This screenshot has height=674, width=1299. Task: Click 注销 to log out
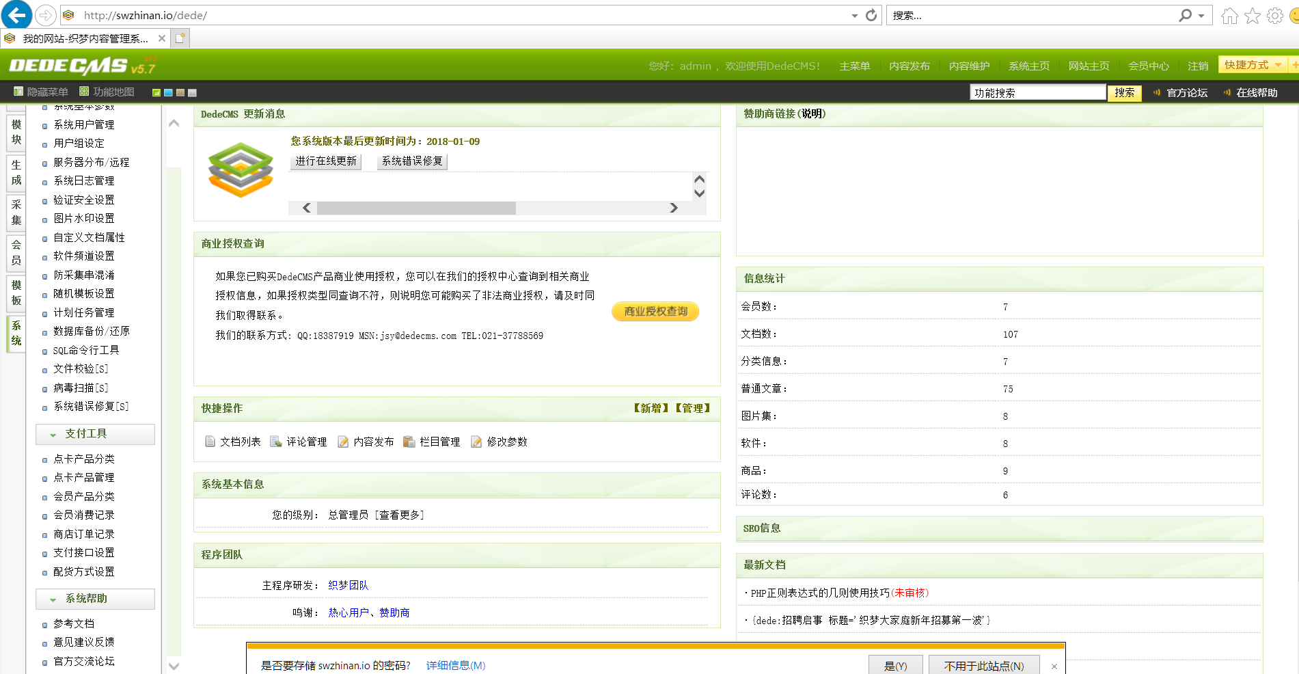coord(1198,66)
